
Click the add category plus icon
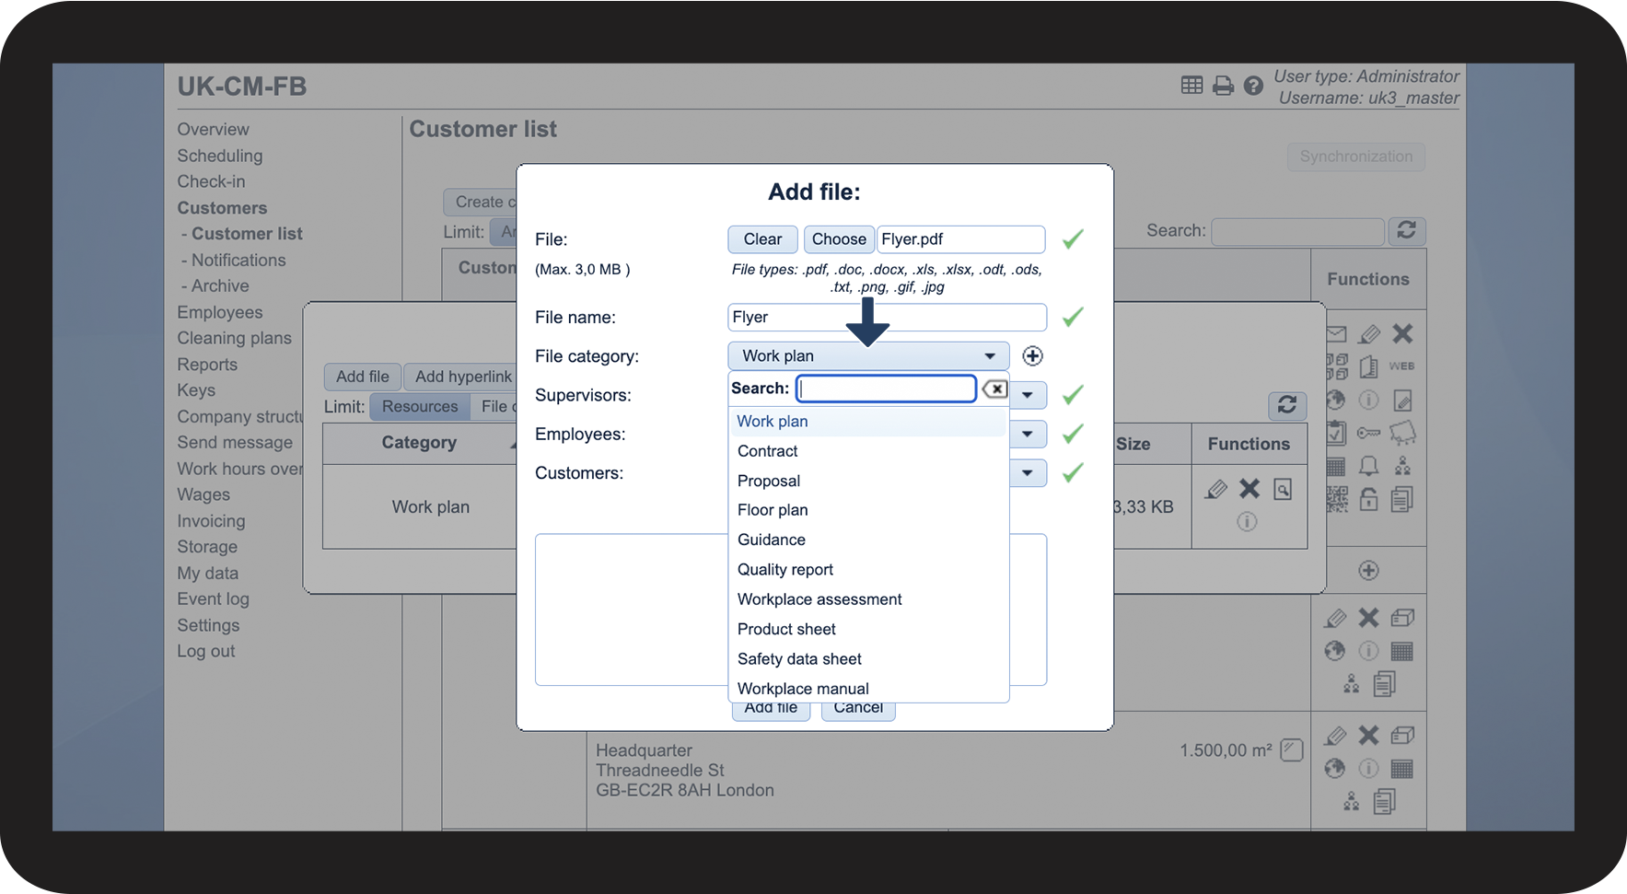click(1032, 356)
